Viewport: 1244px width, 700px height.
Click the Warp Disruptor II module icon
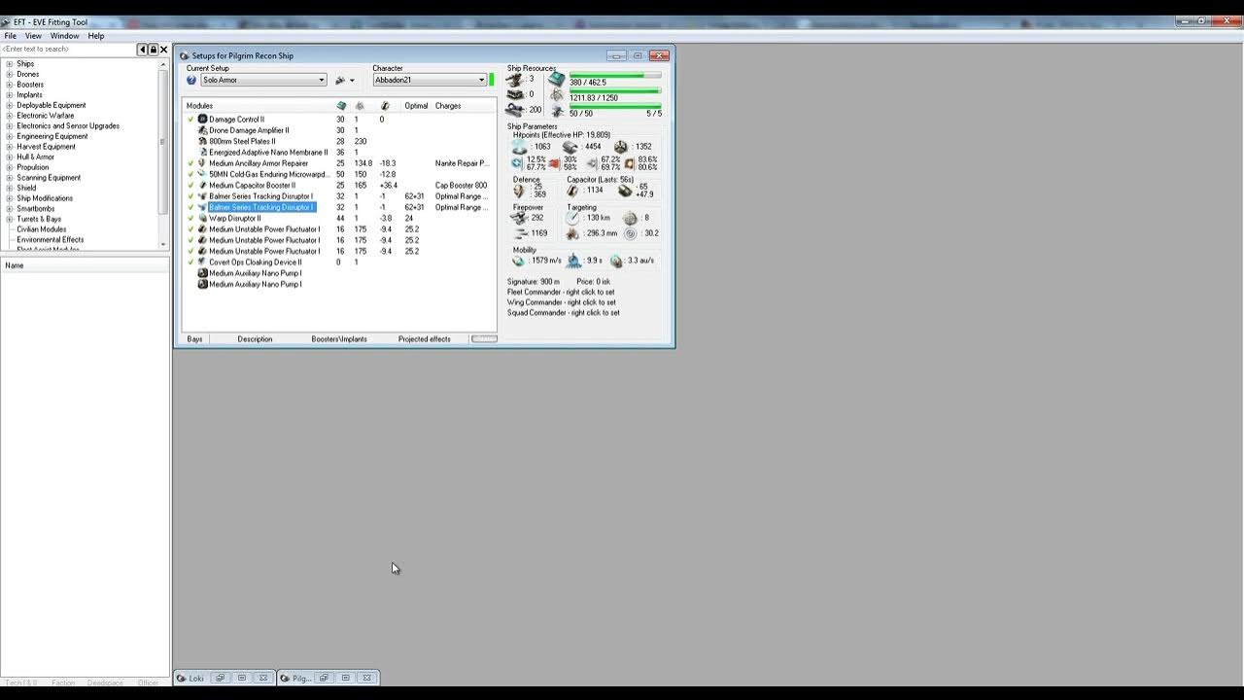click(202, 218)
